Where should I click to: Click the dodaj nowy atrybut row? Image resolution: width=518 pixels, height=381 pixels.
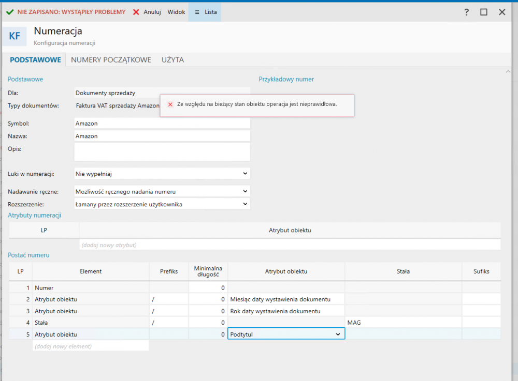tap(290, 245)
